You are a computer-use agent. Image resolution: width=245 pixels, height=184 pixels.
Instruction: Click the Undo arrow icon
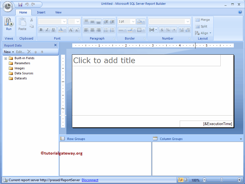tap(27, 4)
